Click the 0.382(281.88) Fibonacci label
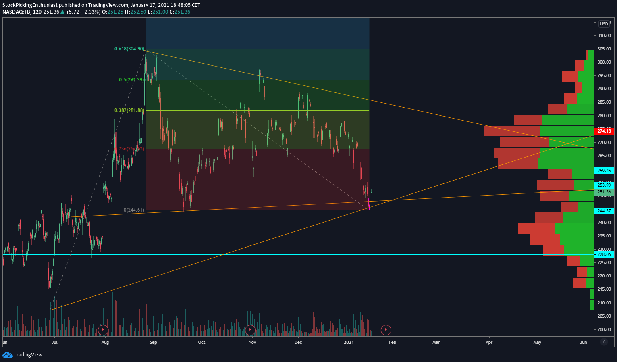Screen dimensions: 617x362 [x=129, y=110]
